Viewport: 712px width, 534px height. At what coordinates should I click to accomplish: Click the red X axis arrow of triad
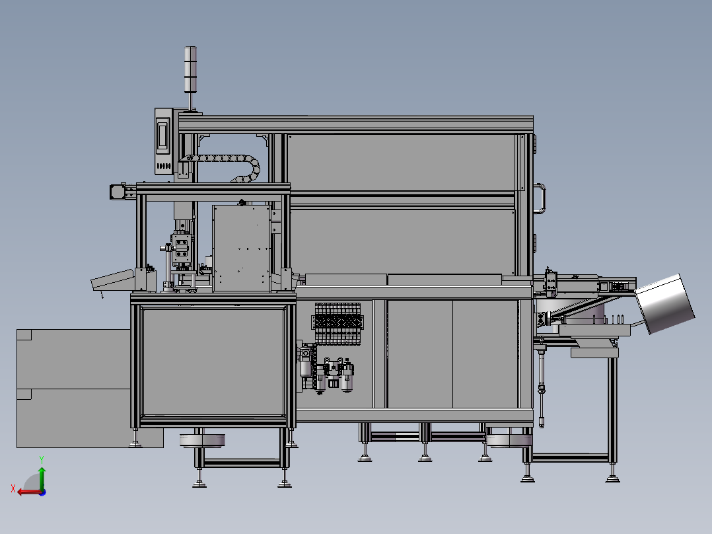point(28,492)
